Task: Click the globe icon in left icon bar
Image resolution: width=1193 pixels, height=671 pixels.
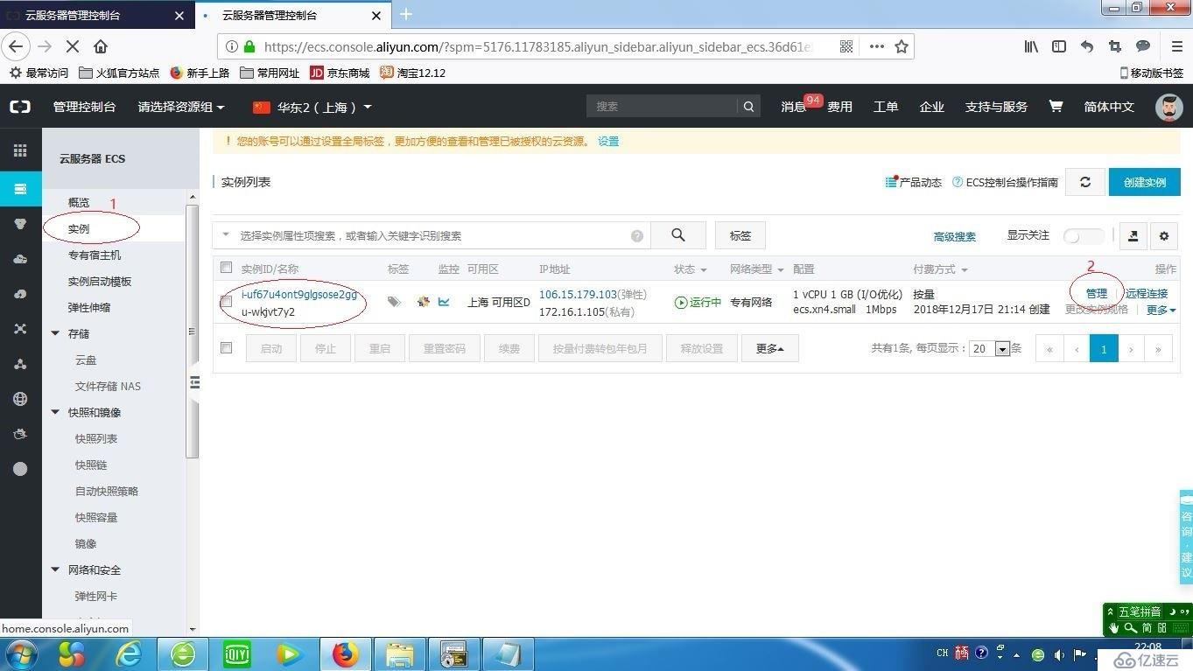Action: 20,399
